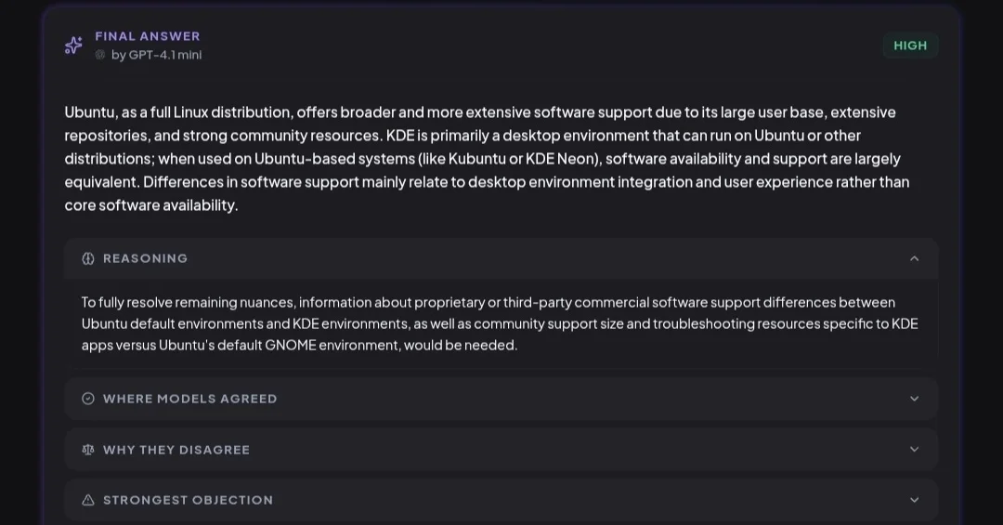Click empty header space left of HIGH badge
Screen dimensions: 1003x525
[557, 46]
